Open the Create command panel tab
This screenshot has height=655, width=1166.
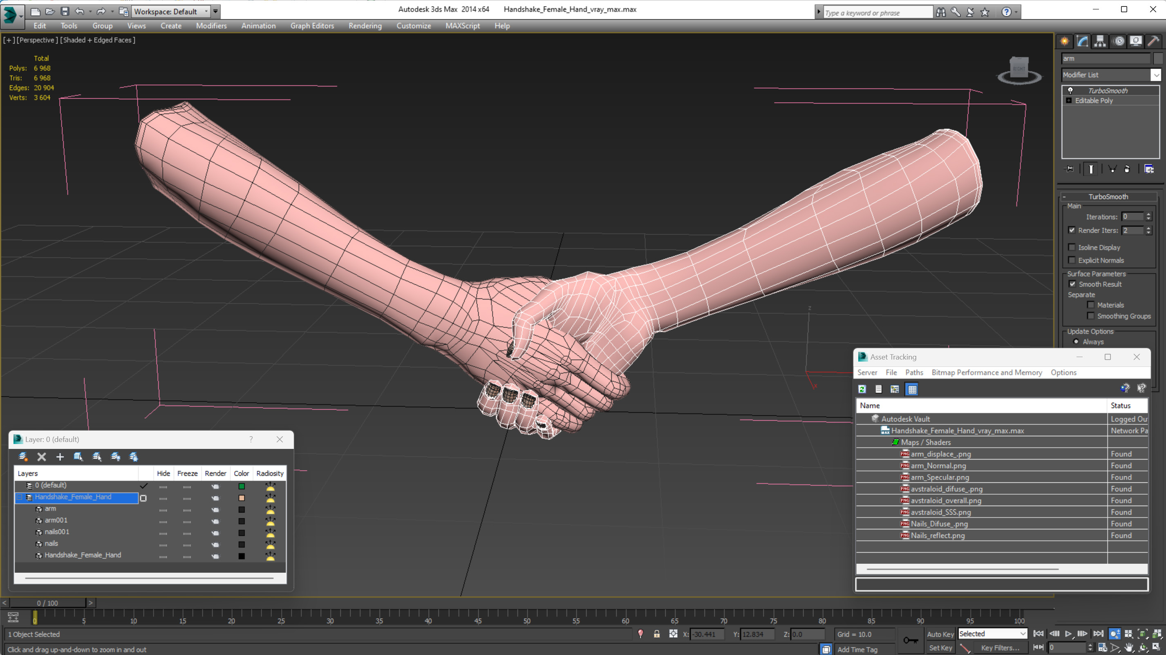1065,41
